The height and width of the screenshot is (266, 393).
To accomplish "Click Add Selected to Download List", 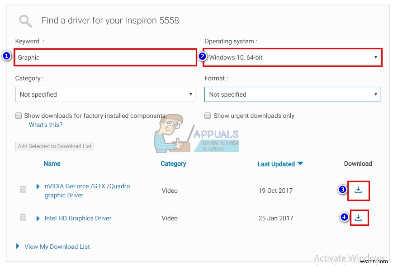I will 55,146.
